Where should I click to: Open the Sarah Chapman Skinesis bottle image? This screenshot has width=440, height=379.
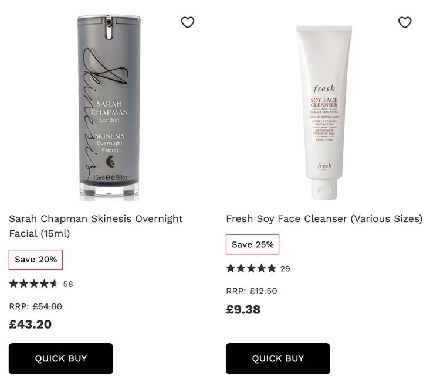(109, 108)
